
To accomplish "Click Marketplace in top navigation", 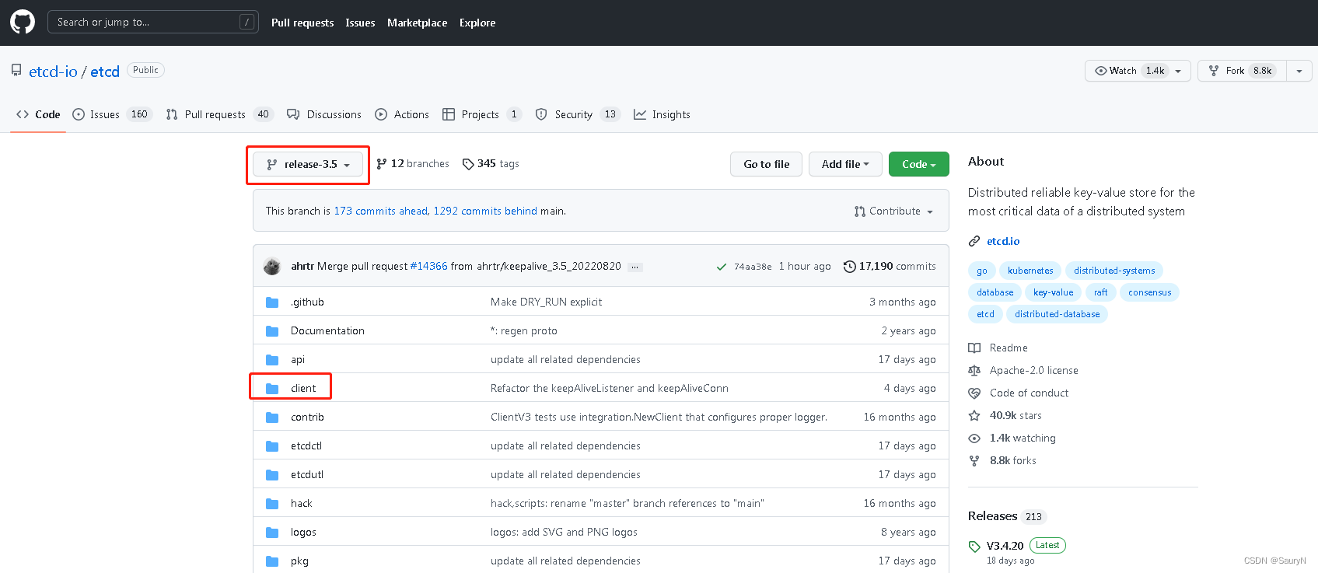I will [418, 23].
